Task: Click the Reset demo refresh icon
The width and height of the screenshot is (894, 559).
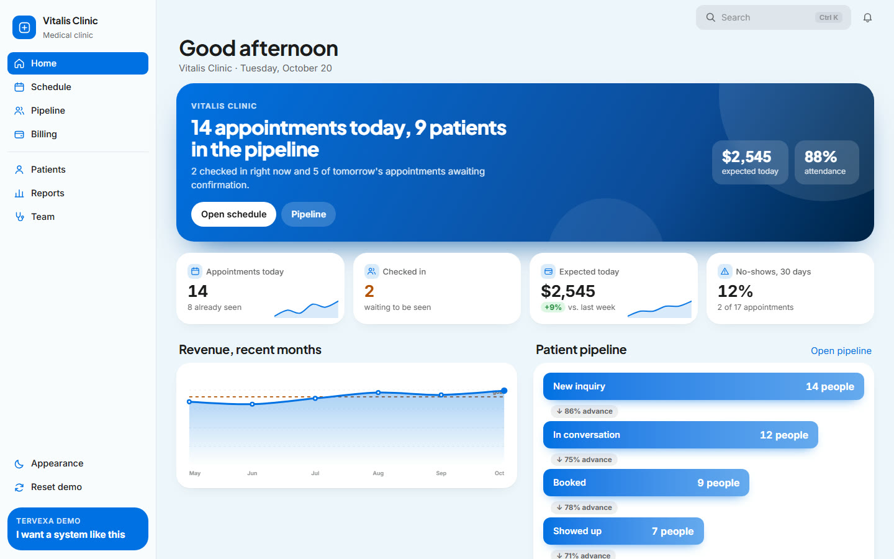Action: (x=19, y=487)
